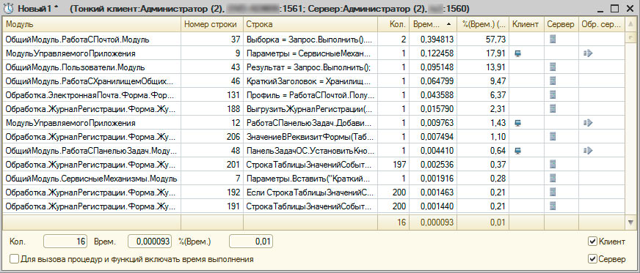Toggle sort on Врем... column header
Screen dimensions: 640x273
point(433,24)
